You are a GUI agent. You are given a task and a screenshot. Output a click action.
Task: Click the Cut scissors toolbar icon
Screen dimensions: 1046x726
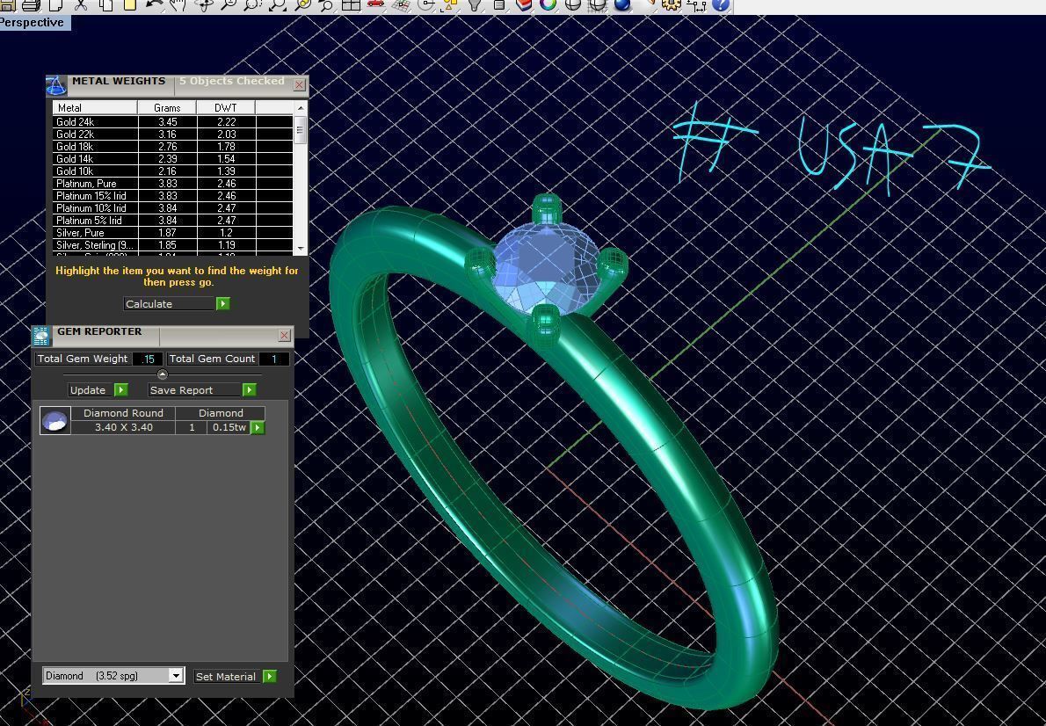[x=81, y=4]
